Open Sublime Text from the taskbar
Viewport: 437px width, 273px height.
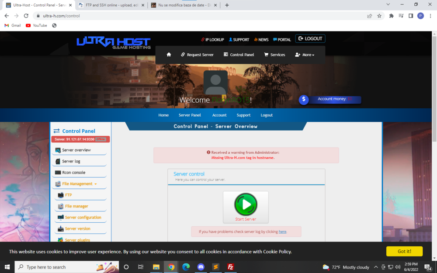tap(215, 267)
